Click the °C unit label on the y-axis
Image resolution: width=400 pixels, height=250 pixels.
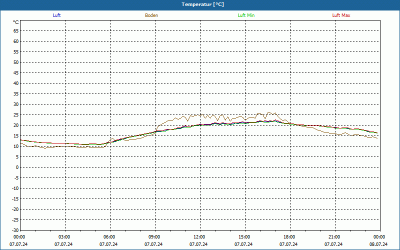pos(16,22)
